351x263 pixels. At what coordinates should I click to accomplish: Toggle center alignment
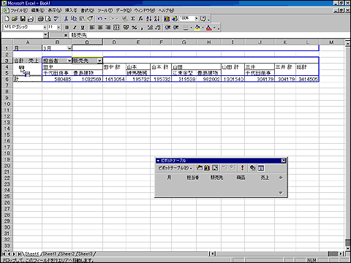coord(100,28)
